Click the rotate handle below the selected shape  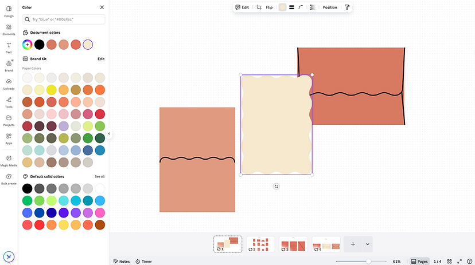click(276, 187)
